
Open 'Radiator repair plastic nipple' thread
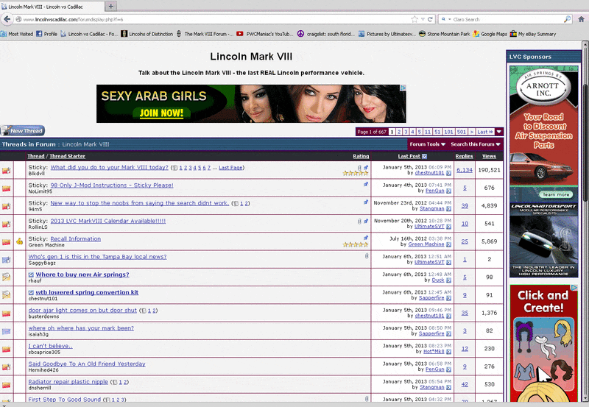click(x=68, y=381)
